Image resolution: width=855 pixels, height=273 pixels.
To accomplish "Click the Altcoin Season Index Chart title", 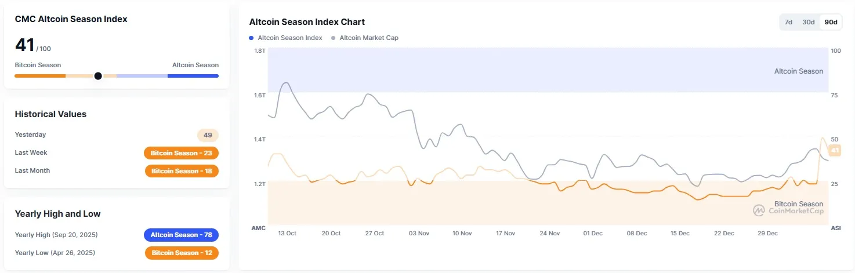I will pyautogui.click(x=307, y=22).
